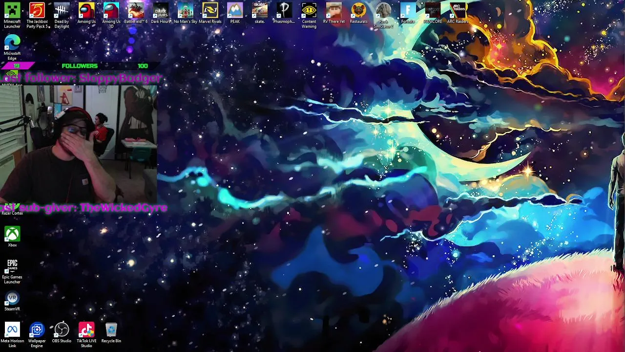Select the Xbox app icon
Viewport: 625px width, 352px height.
pyautogui.click(x=12, y=237)
